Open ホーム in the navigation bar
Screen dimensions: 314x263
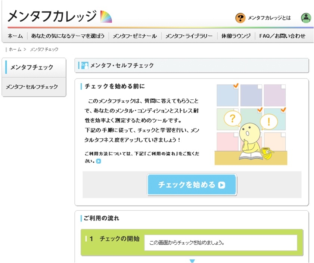point(15,36)
